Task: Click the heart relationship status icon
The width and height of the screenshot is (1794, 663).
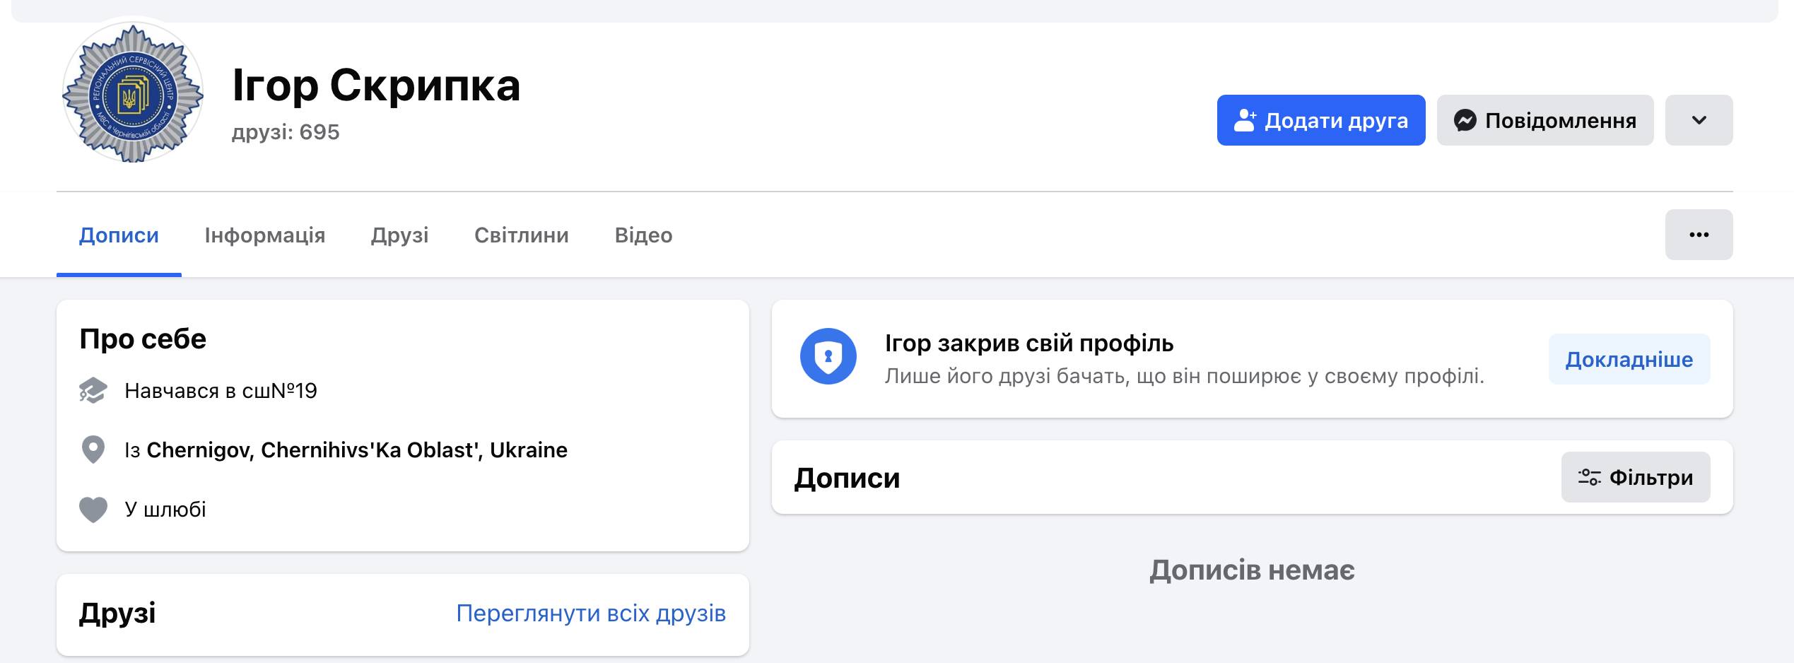Action: click(x=93, y=509)
